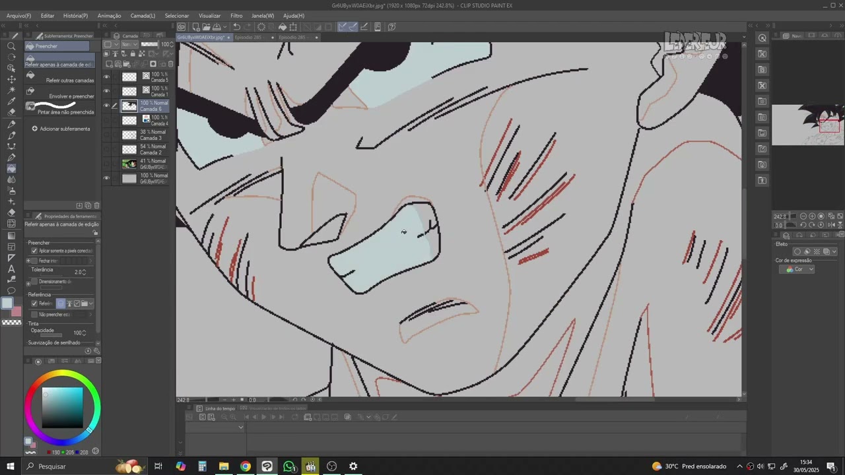Select the Pen tool

coord(11,125)
